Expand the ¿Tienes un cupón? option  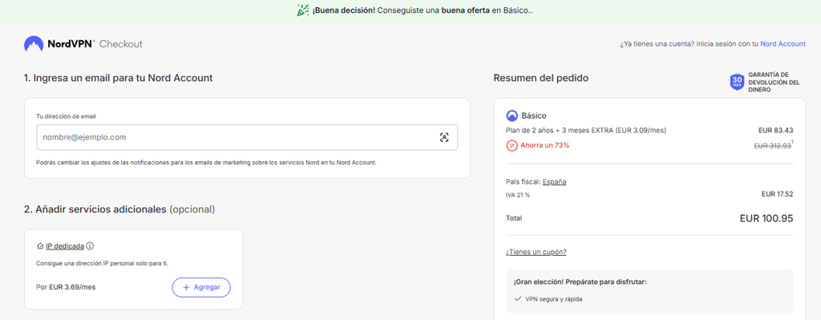tap(536, 251)
